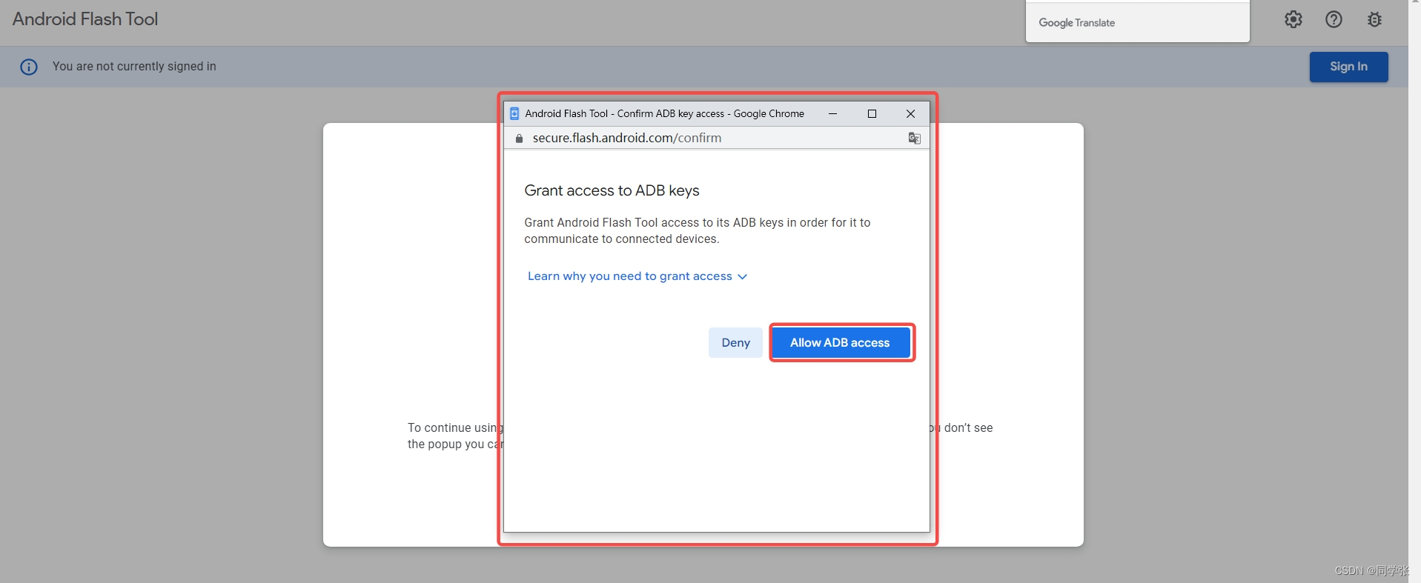The image size is (1421, 583).
Task: Open the settings gear in Flash Tool header
Action: 1293,19
